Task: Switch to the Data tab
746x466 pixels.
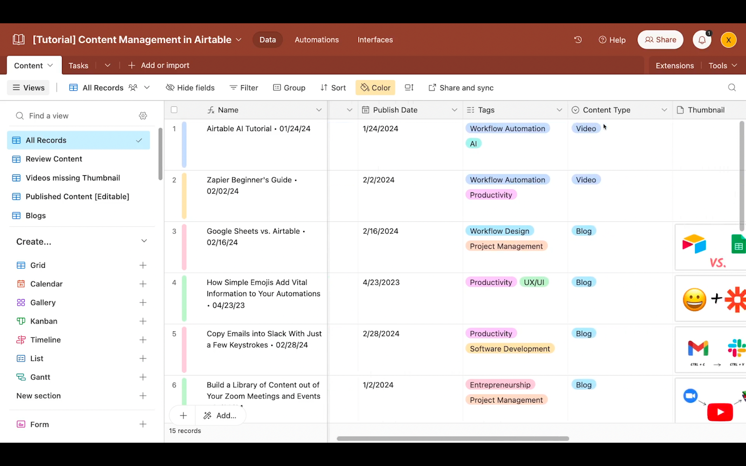Action: point(268,40)
